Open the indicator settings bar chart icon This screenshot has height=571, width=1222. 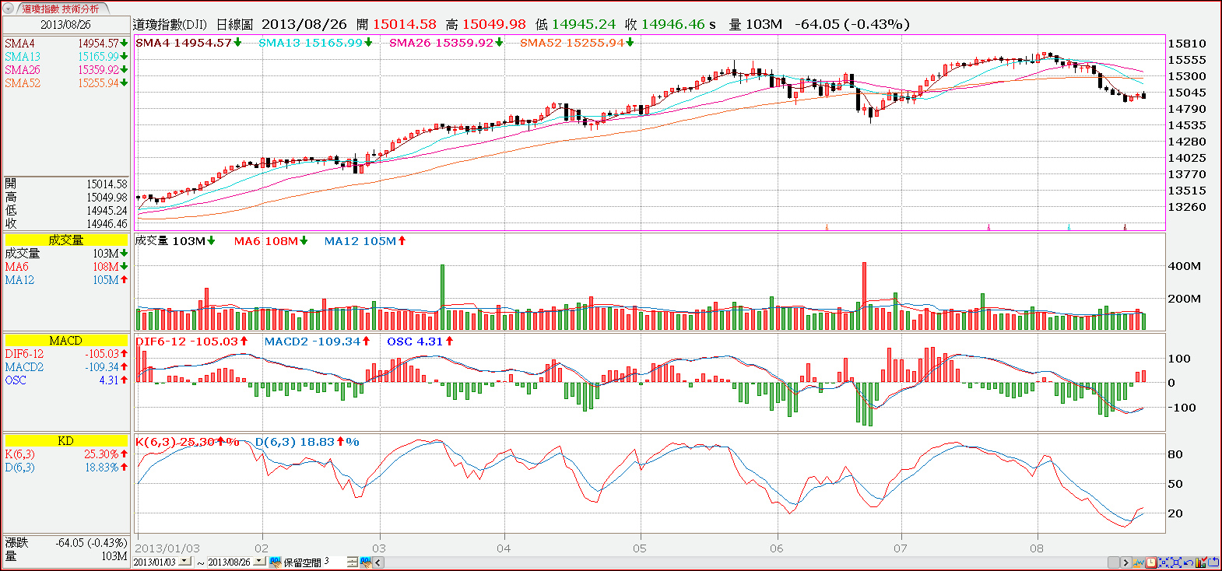[1201, 562]
